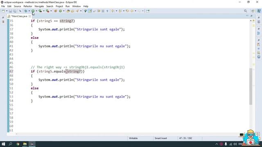This screenshot has height=147, width=262.
Task: Open the Search menu
Action: (50, 7)
